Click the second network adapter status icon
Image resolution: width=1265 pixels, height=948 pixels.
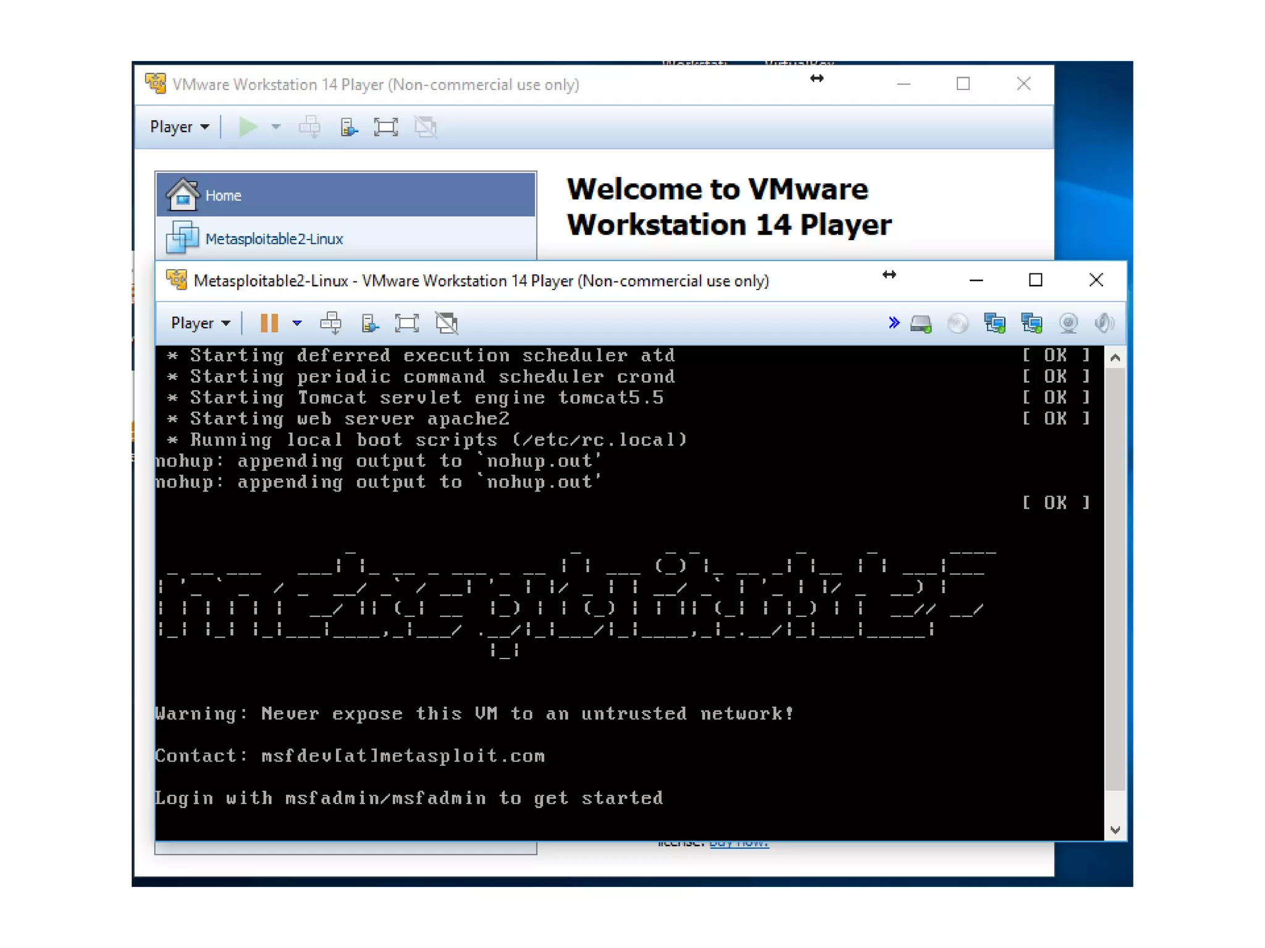tap(1032, 323)
